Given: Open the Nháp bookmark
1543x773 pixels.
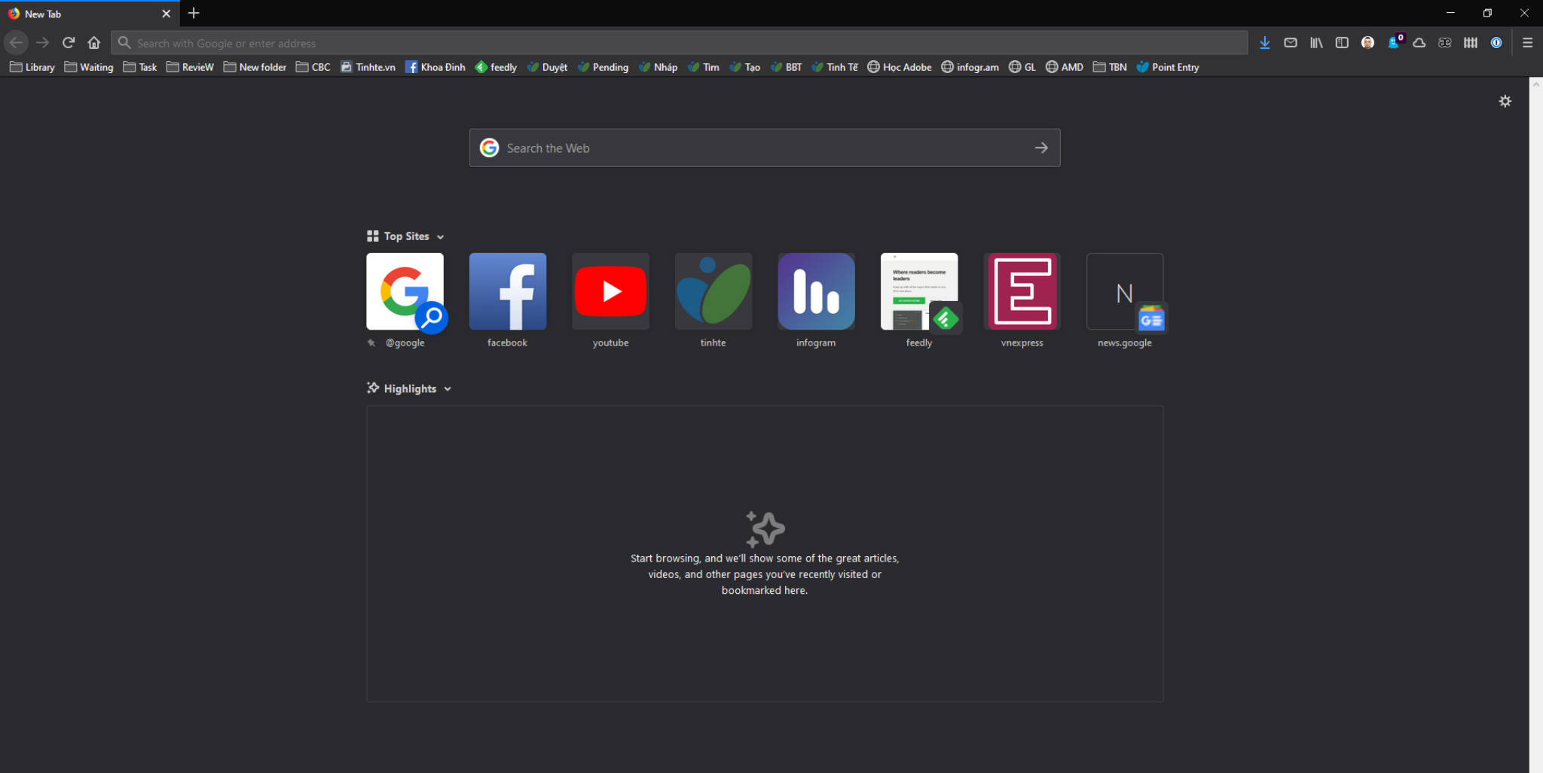Looking at the screenshot, I should (658, 67).
